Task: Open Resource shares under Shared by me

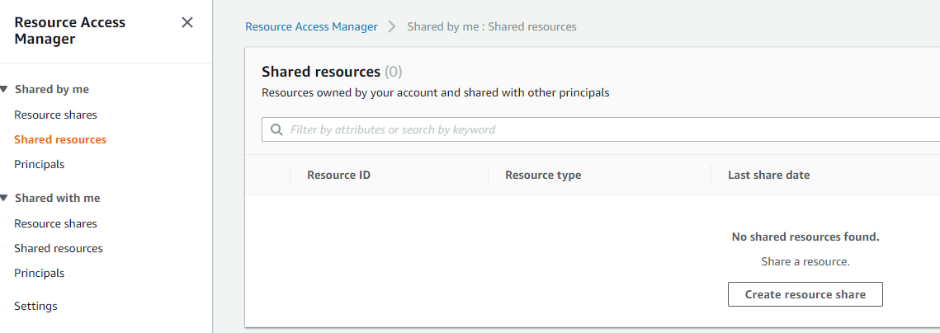Action: (55, 115)
